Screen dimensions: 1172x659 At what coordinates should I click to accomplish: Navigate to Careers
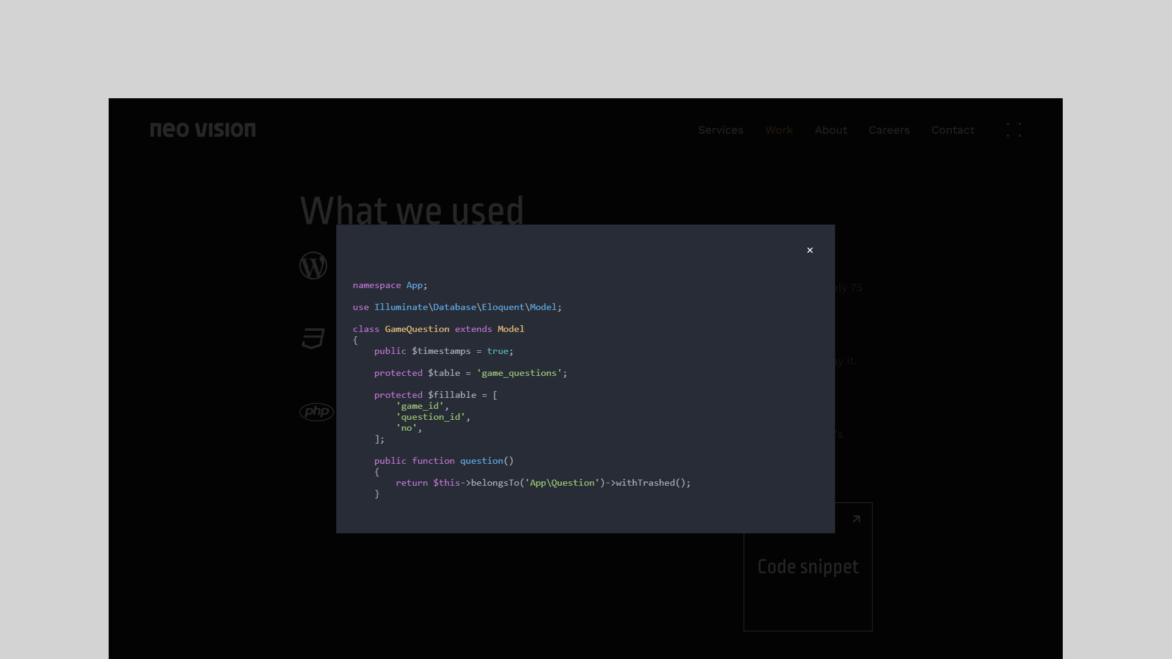pyautogui.click(x=889, y=130)
